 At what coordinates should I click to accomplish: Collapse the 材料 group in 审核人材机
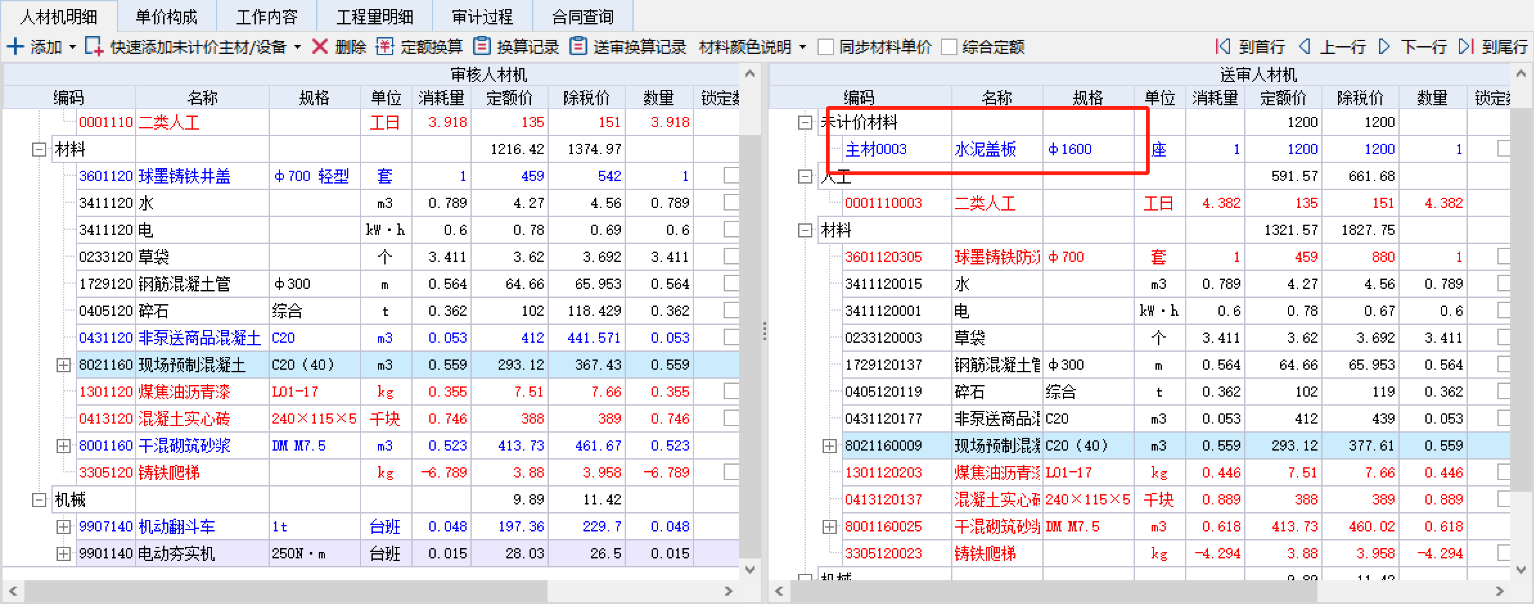click(x=39, y=150)
